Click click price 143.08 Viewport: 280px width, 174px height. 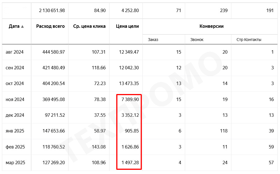point(99,147)
